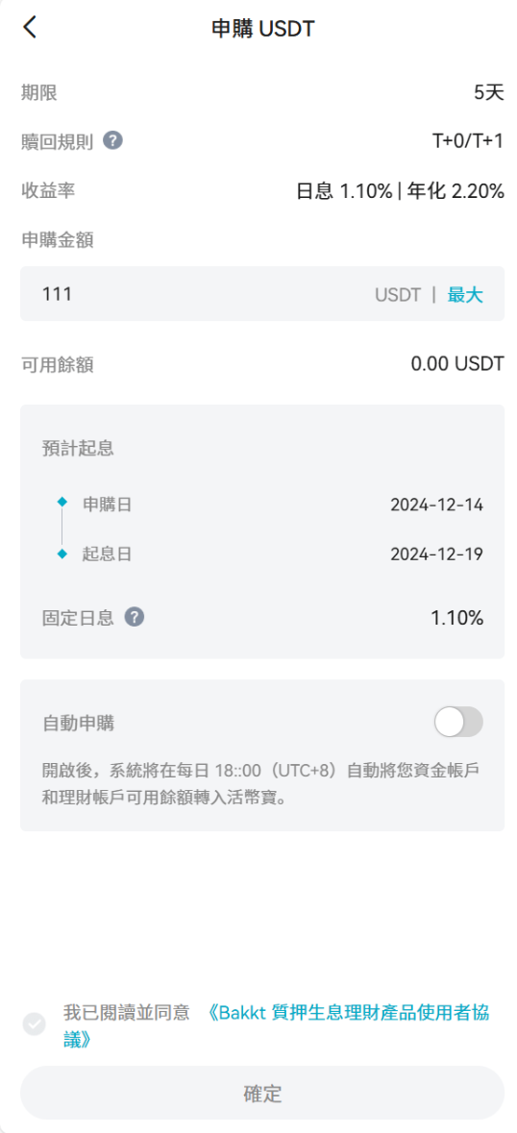Toggle the 自動申購 switch

click(458, 722)
